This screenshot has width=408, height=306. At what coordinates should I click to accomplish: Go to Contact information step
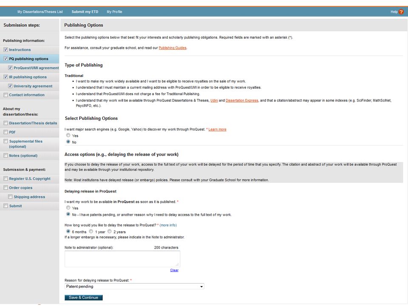27,95
